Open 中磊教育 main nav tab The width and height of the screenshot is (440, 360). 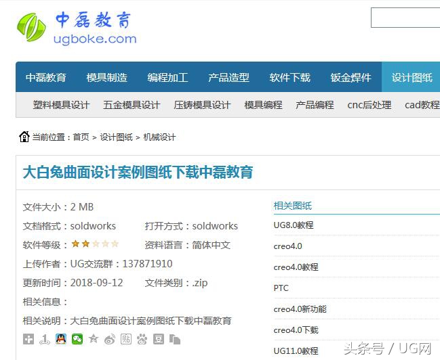tap(46, 77)
